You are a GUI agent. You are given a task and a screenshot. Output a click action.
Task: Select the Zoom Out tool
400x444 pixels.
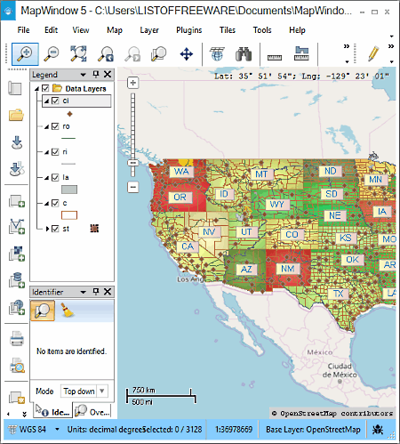(52, 54)
